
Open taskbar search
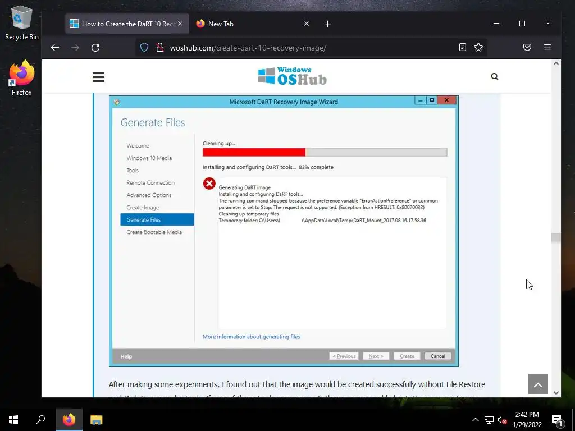pyautogui.click(x=40, y=420)
